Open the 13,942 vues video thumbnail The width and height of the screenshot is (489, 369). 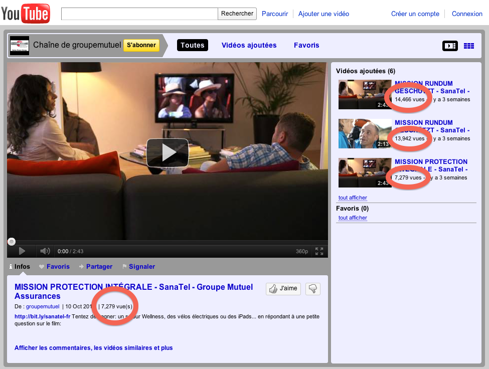[x=365, y=133]
